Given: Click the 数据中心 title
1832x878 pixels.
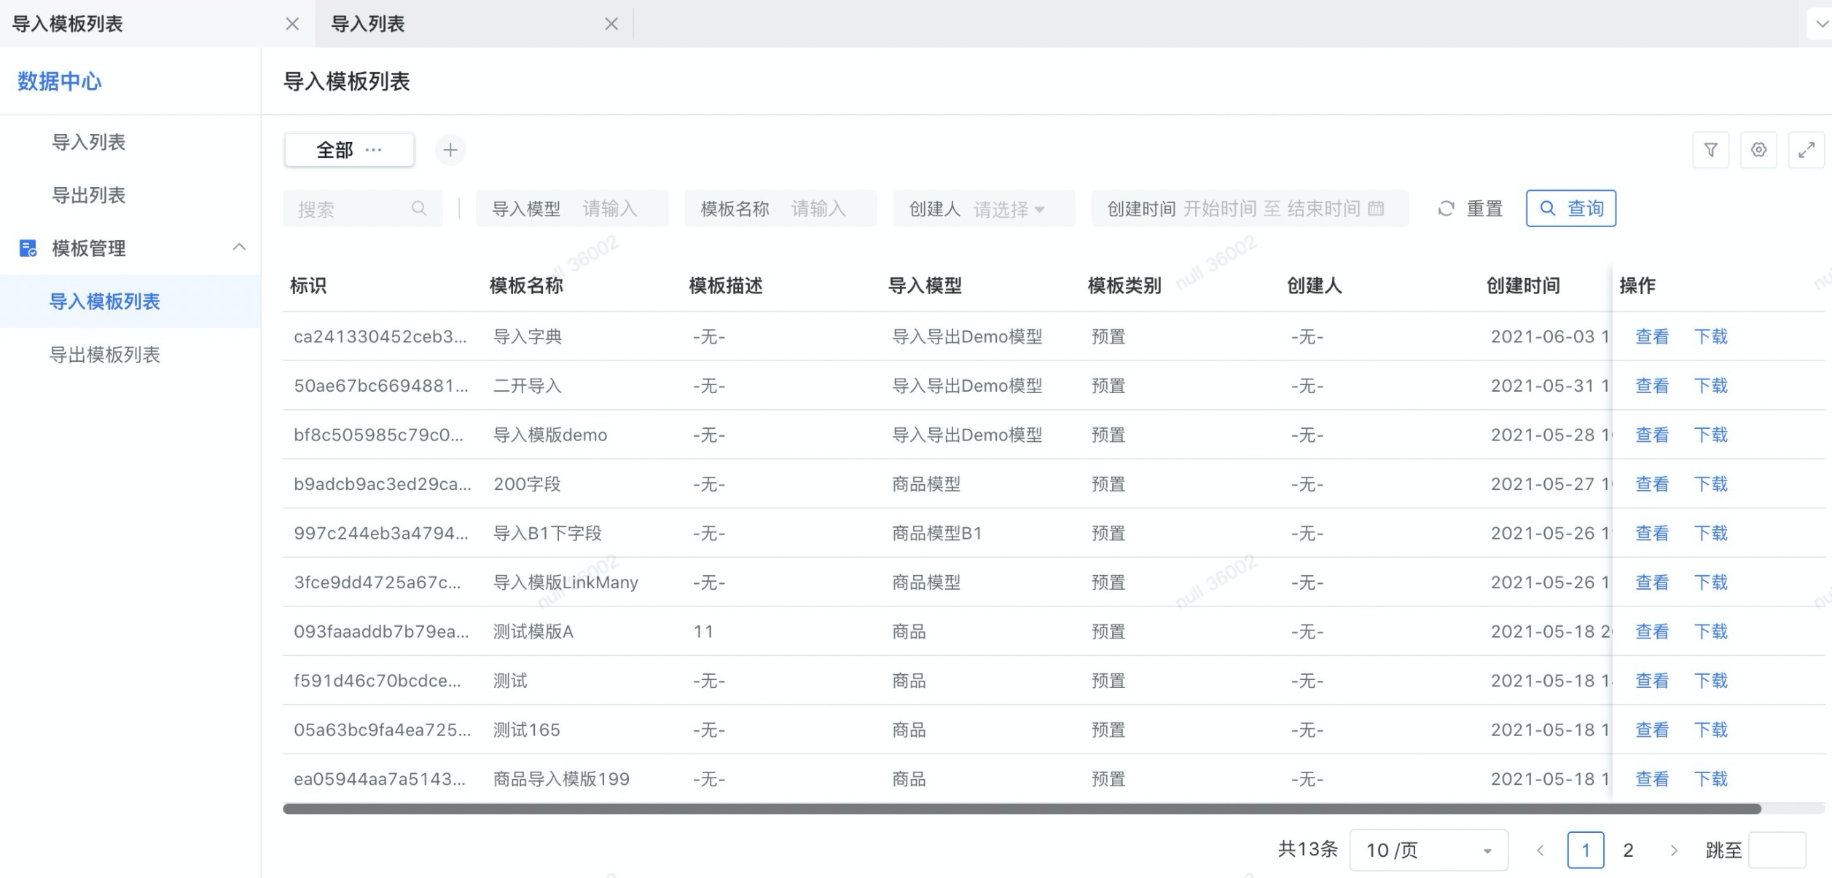Looking at the screenshot, I should tap(60, 82).
